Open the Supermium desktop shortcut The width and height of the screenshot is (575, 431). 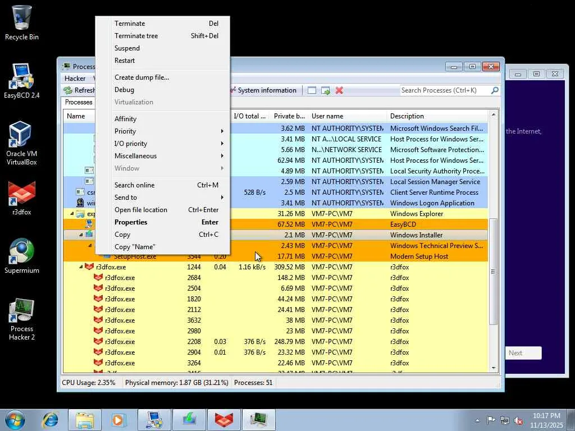tap(22, 256)
